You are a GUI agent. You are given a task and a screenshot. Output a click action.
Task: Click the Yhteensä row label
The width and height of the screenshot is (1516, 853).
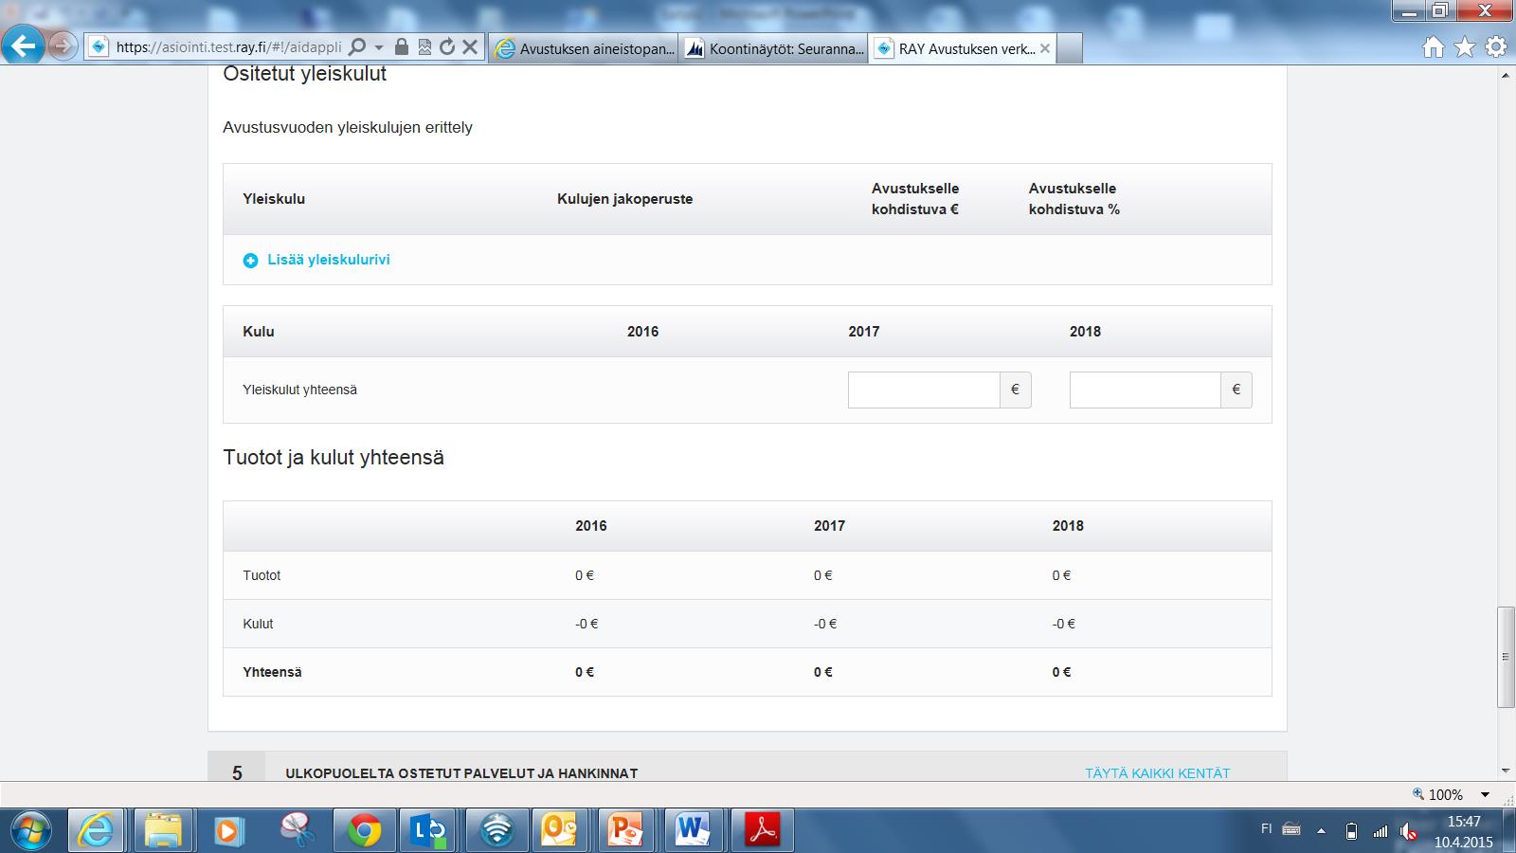[x=272, y=672]
